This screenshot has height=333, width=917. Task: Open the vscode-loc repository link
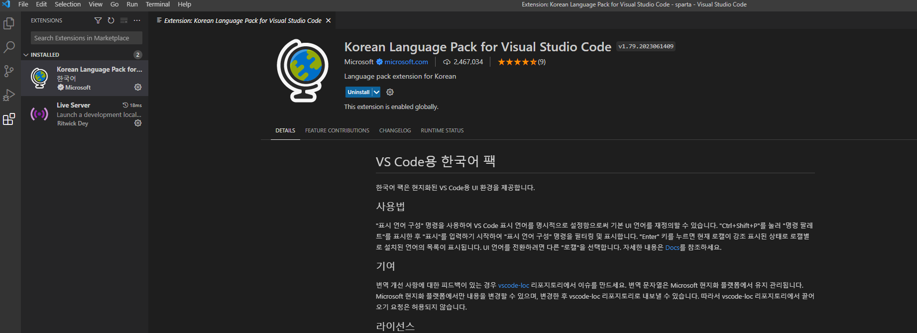coord(513,285)
